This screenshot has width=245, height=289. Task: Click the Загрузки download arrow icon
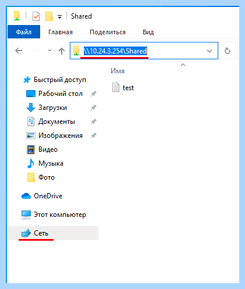[31, 108]
